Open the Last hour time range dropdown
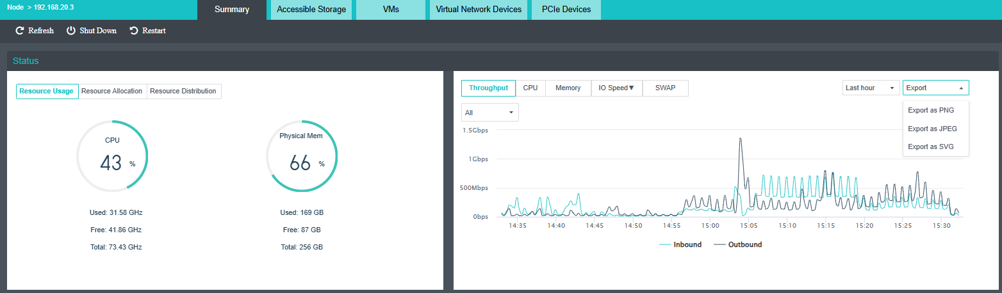The image size is (1002, 293). 871,88
